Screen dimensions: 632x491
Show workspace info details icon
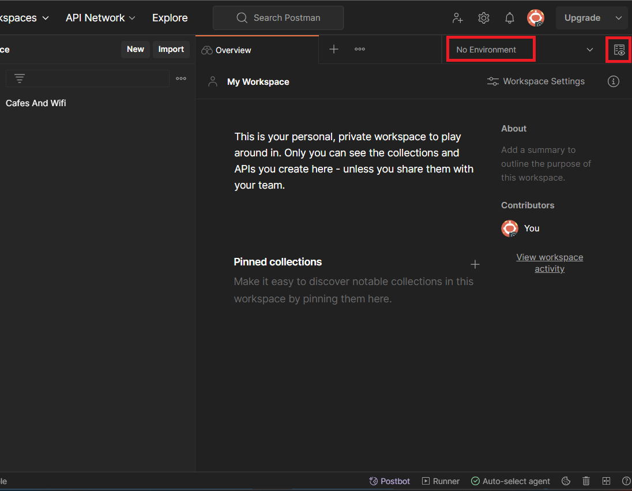614,81
